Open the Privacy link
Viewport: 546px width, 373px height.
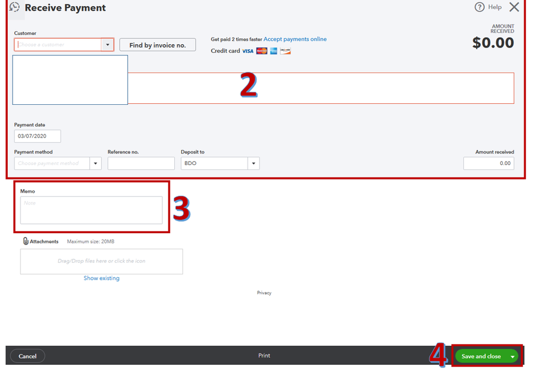click(264, 293)
